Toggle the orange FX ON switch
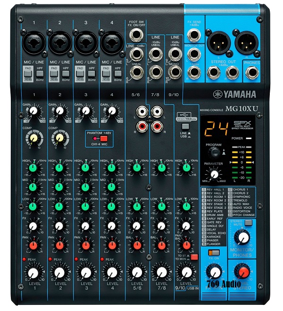 214,253
